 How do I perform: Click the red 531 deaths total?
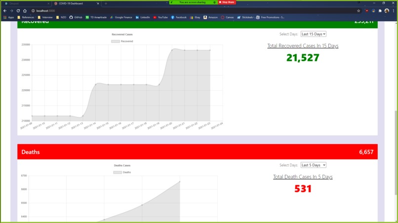303,189
